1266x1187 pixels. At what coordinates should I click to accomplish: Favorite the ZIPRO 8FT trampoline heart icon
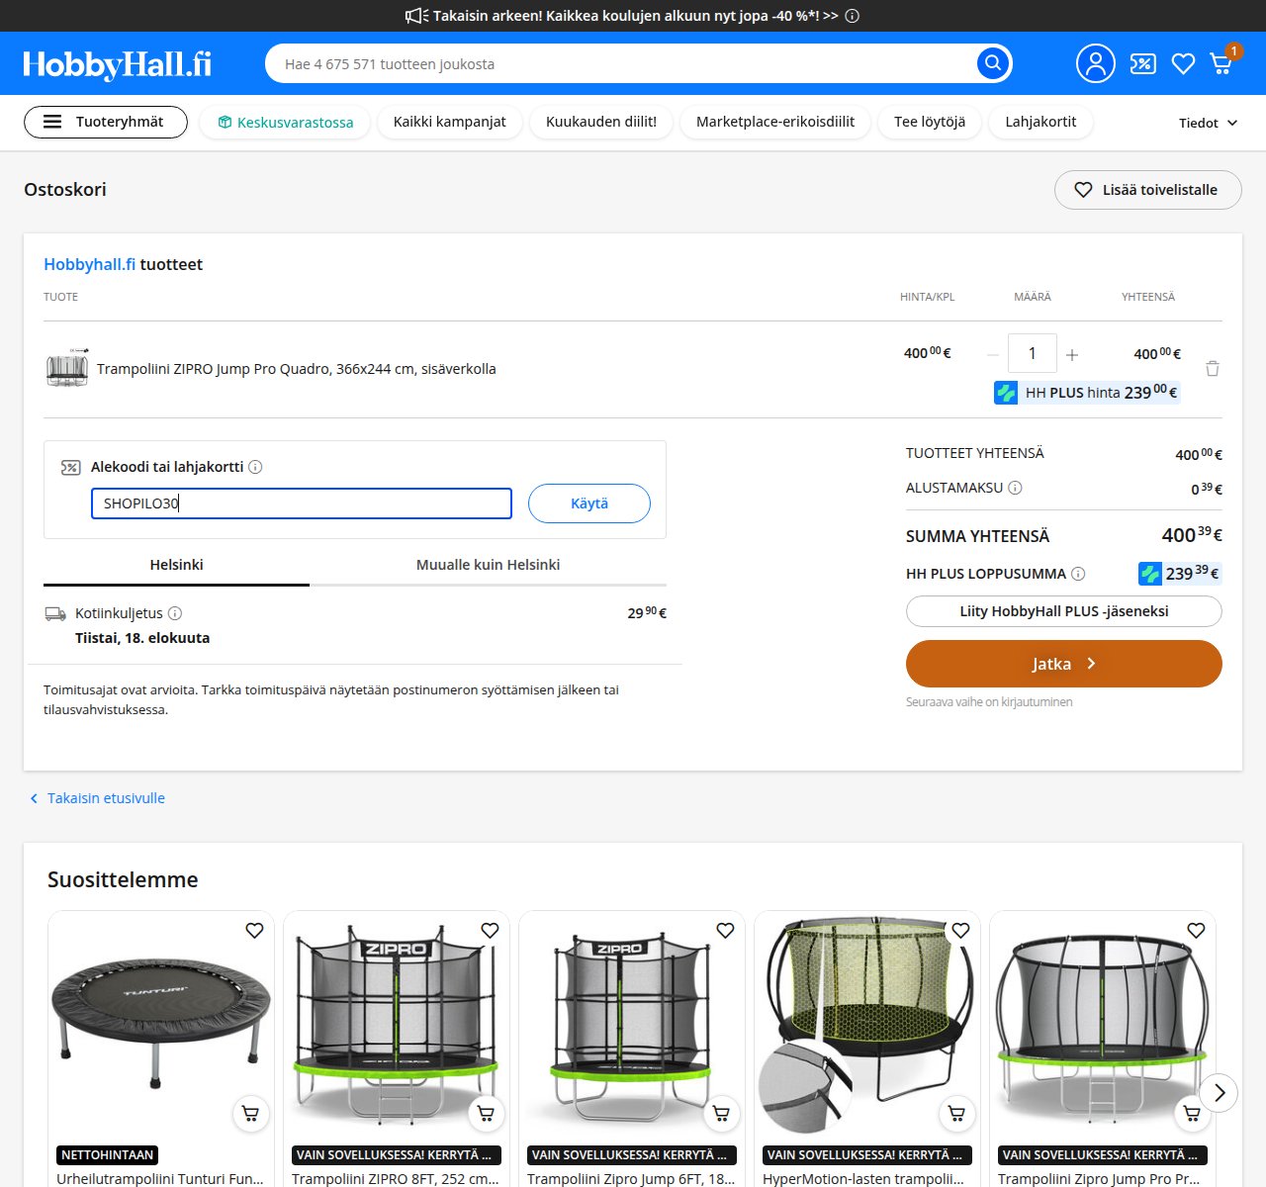pos(490,931)
